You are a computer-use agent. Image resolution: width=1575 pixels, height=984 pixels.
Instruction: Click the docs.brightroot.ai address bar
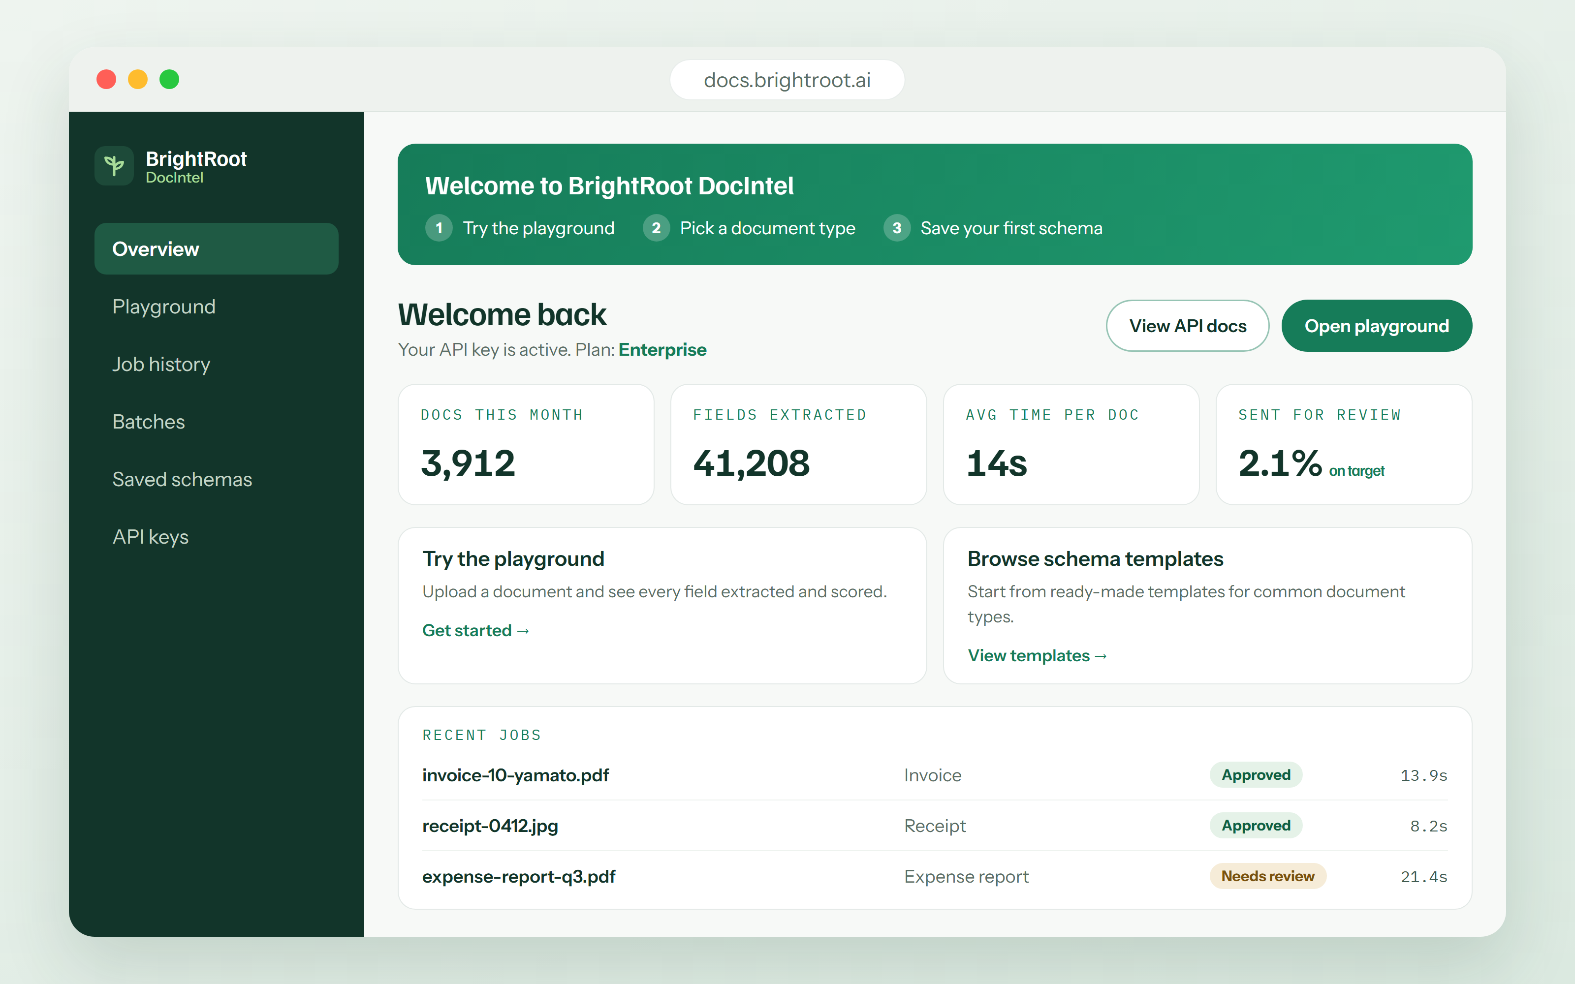pos(787,80)
